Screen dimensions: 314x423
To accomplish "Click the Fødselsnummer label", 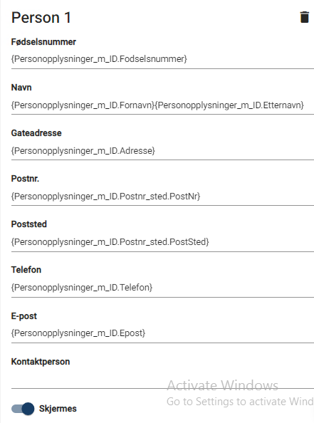I will [43, 42].
